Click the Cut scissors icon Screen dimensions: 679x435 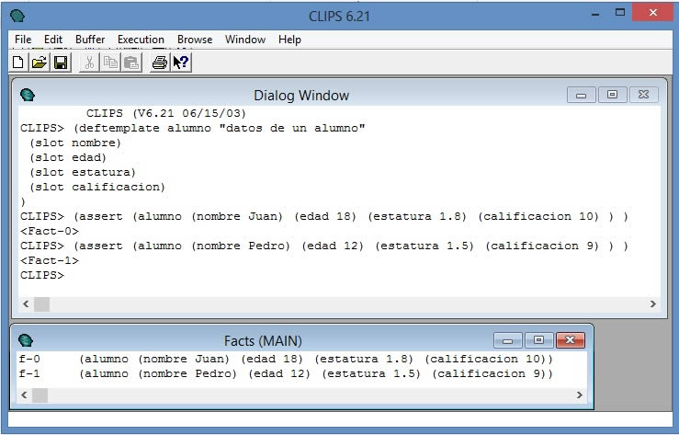(x=90, y=63)
